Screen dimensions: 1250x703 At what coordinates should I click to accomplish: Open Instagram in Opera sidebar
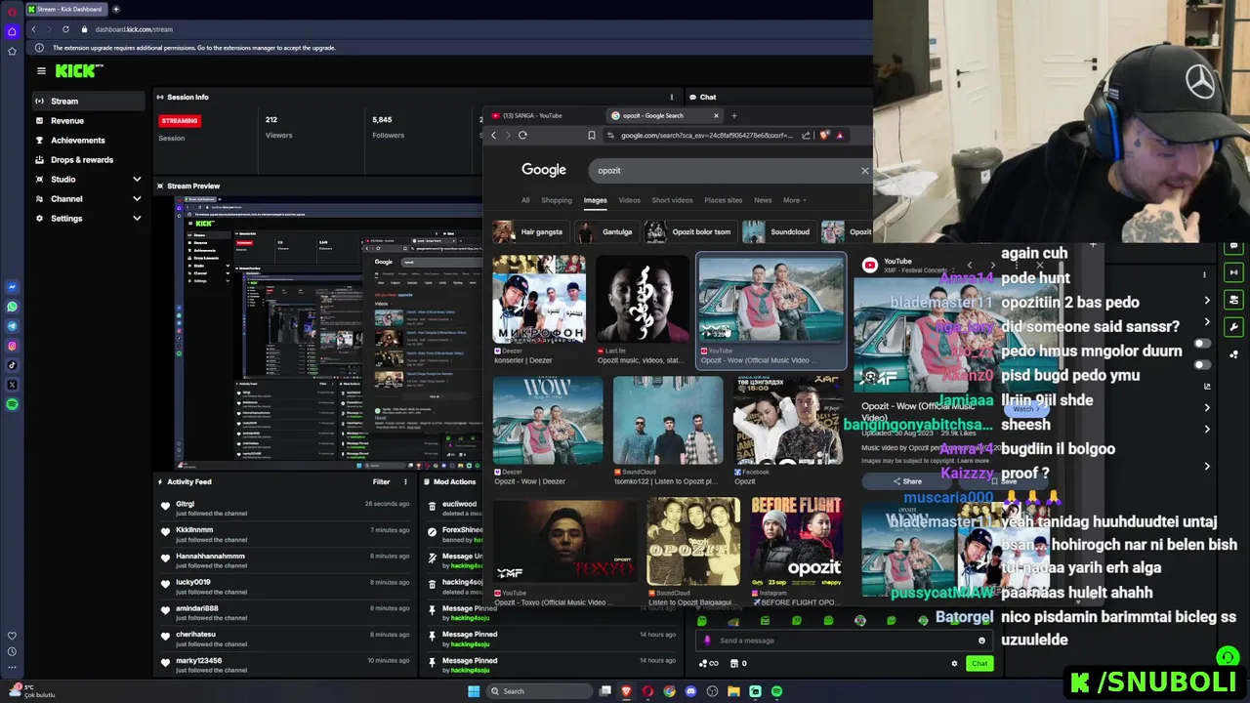click(12, 346)
